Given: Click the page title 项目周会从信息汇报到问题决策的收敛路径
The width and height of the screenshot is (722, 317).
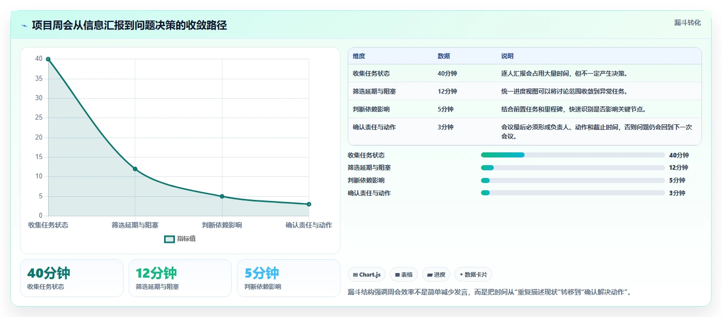Looking at the screenshot, I should click(x=129, y=26).
